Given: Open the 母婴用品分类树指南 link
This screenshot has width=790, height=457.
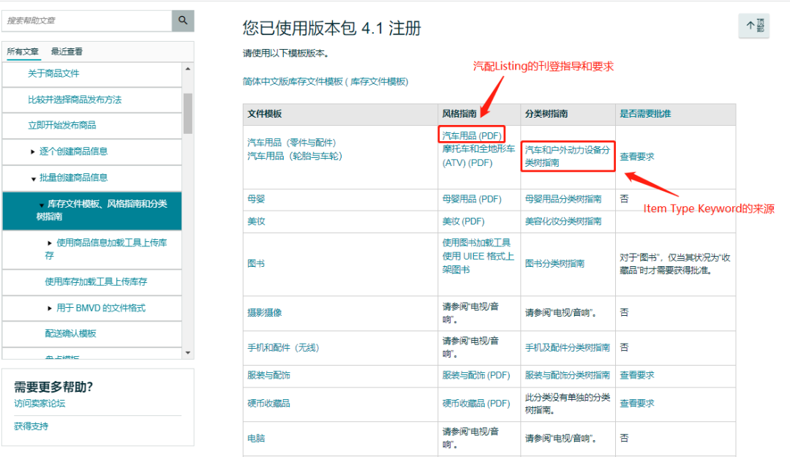Looking at the screenshot, I should click(x=563, y=199).
